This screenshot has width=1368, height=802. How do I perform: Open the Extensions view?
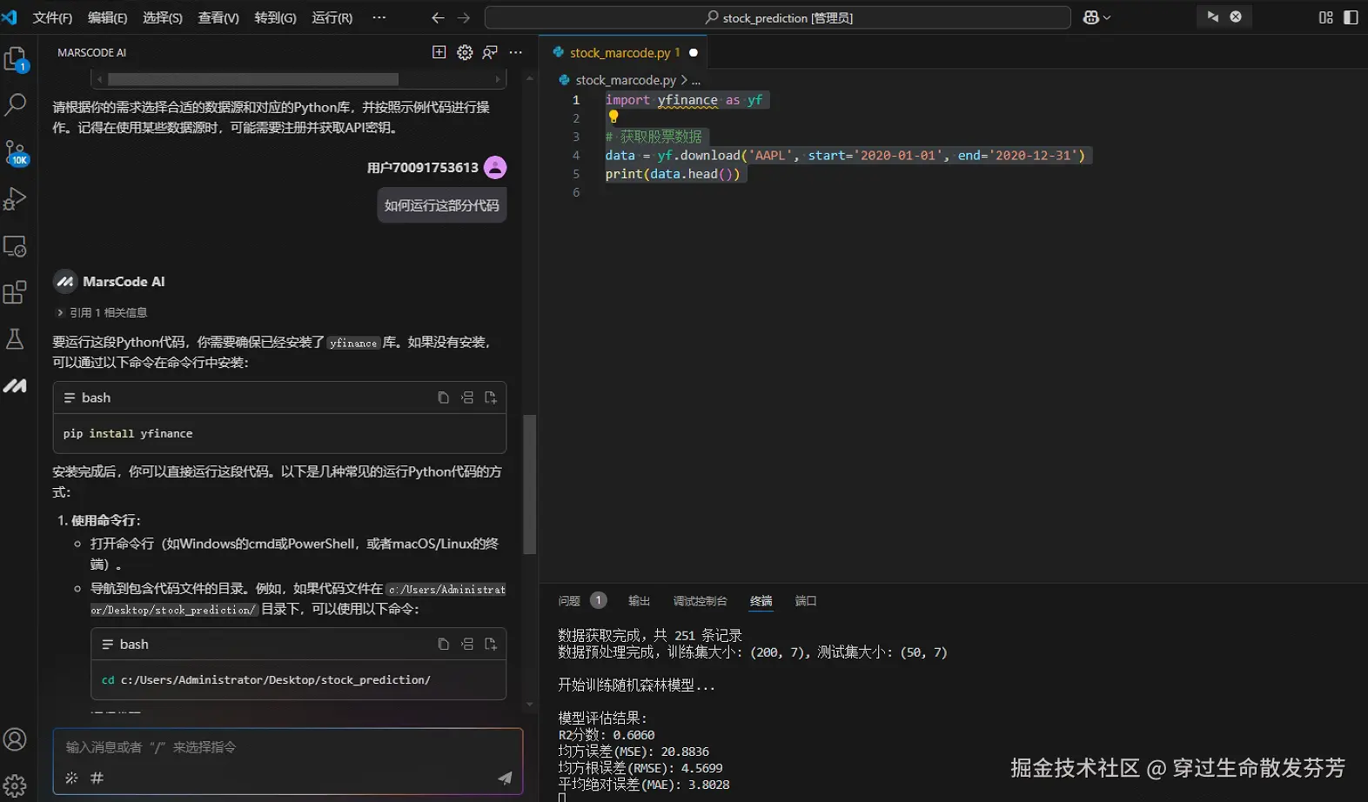[16, 292]
